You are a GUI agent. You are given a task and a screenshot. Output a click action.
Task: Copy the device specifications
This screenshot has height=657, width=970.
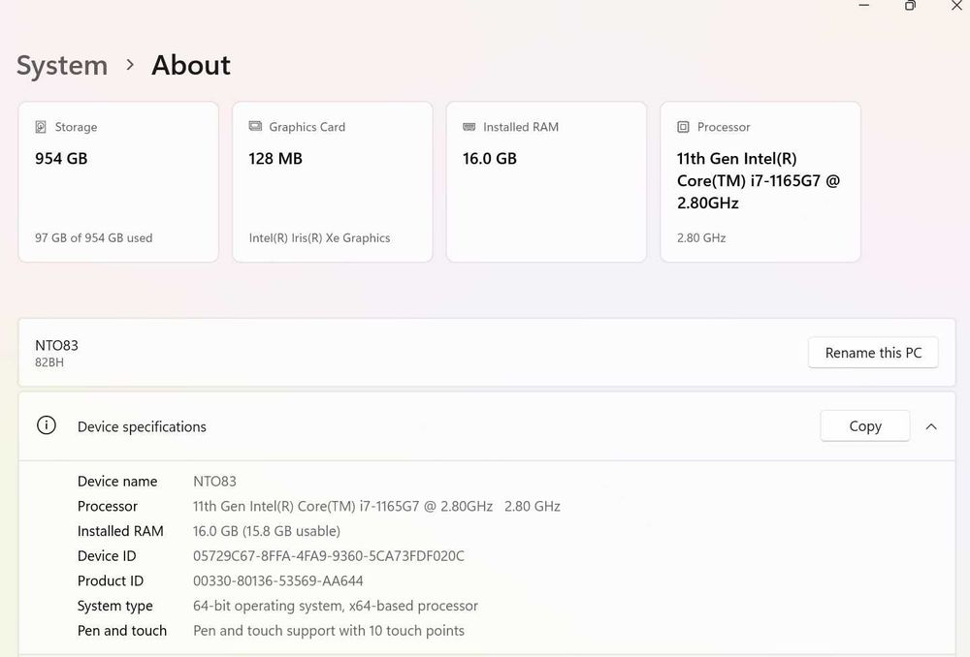point(864,426)
